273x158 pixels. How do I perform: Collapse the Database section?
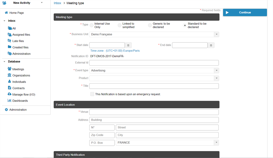(4, 62)
